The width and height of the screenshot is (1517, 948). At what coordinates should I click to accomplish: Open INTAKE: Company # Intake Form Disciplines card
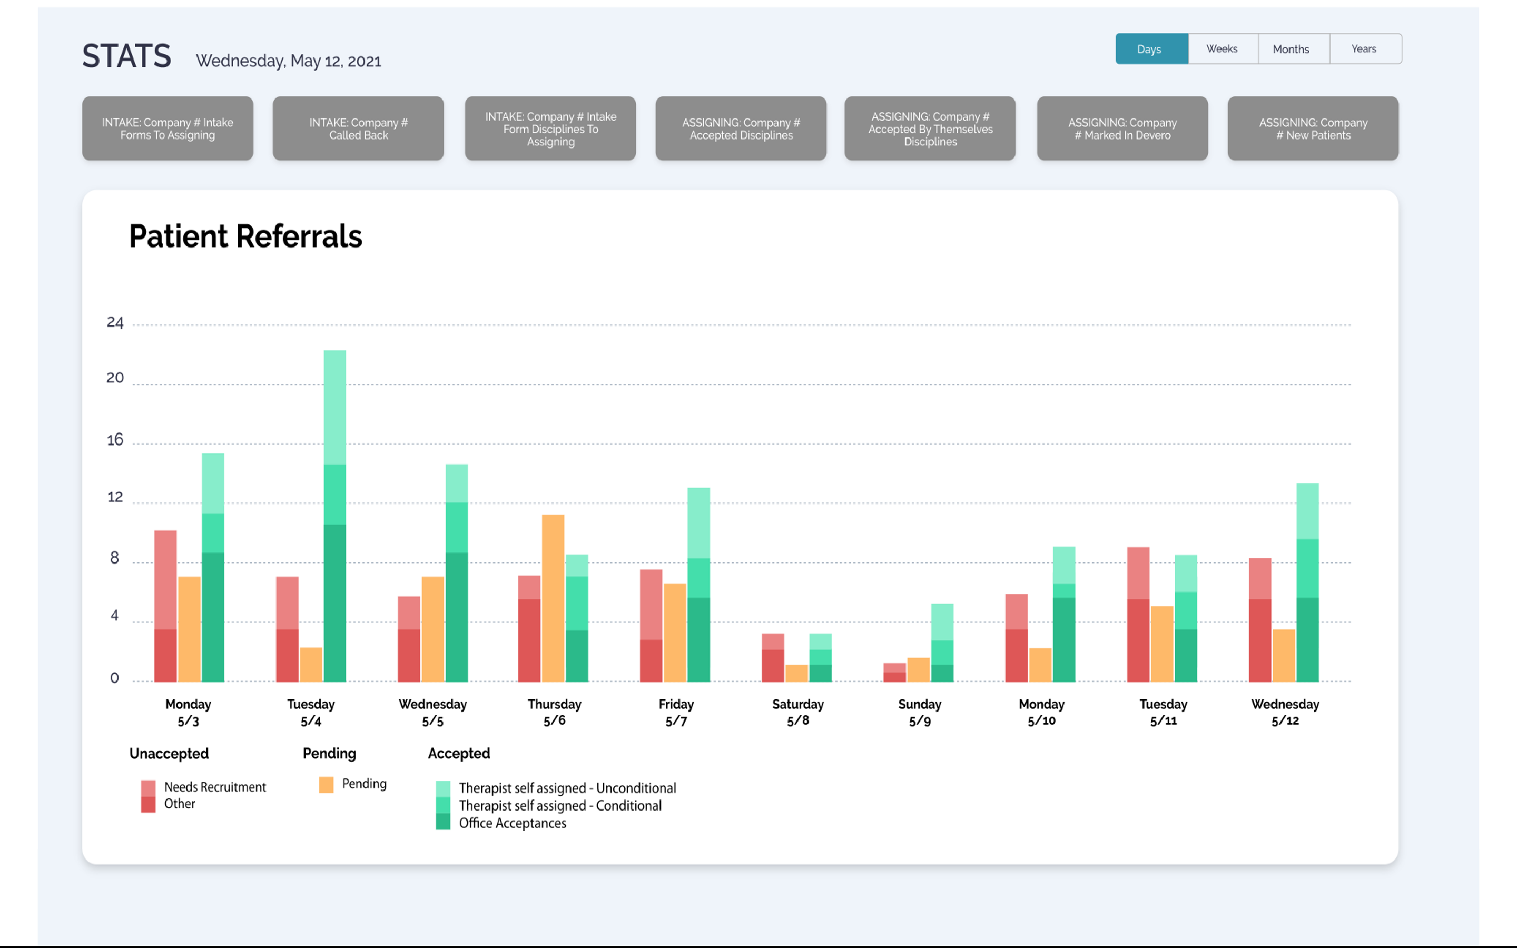(550, 129)
